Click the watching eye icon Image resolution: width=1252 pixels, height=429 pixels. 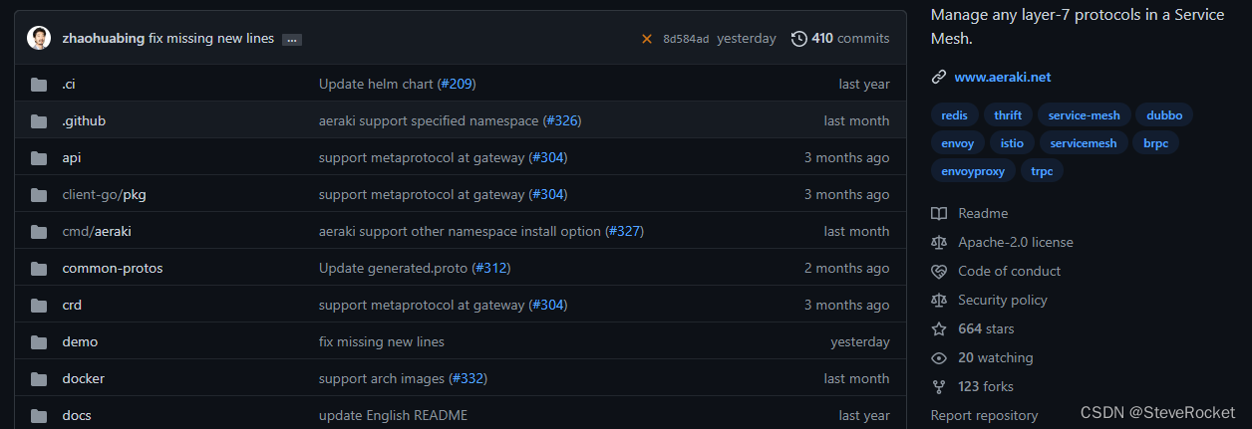(938, 358)
